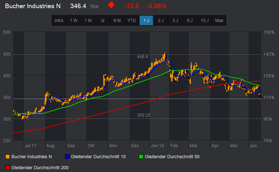Click the Aug axis label

coord(50,146)
